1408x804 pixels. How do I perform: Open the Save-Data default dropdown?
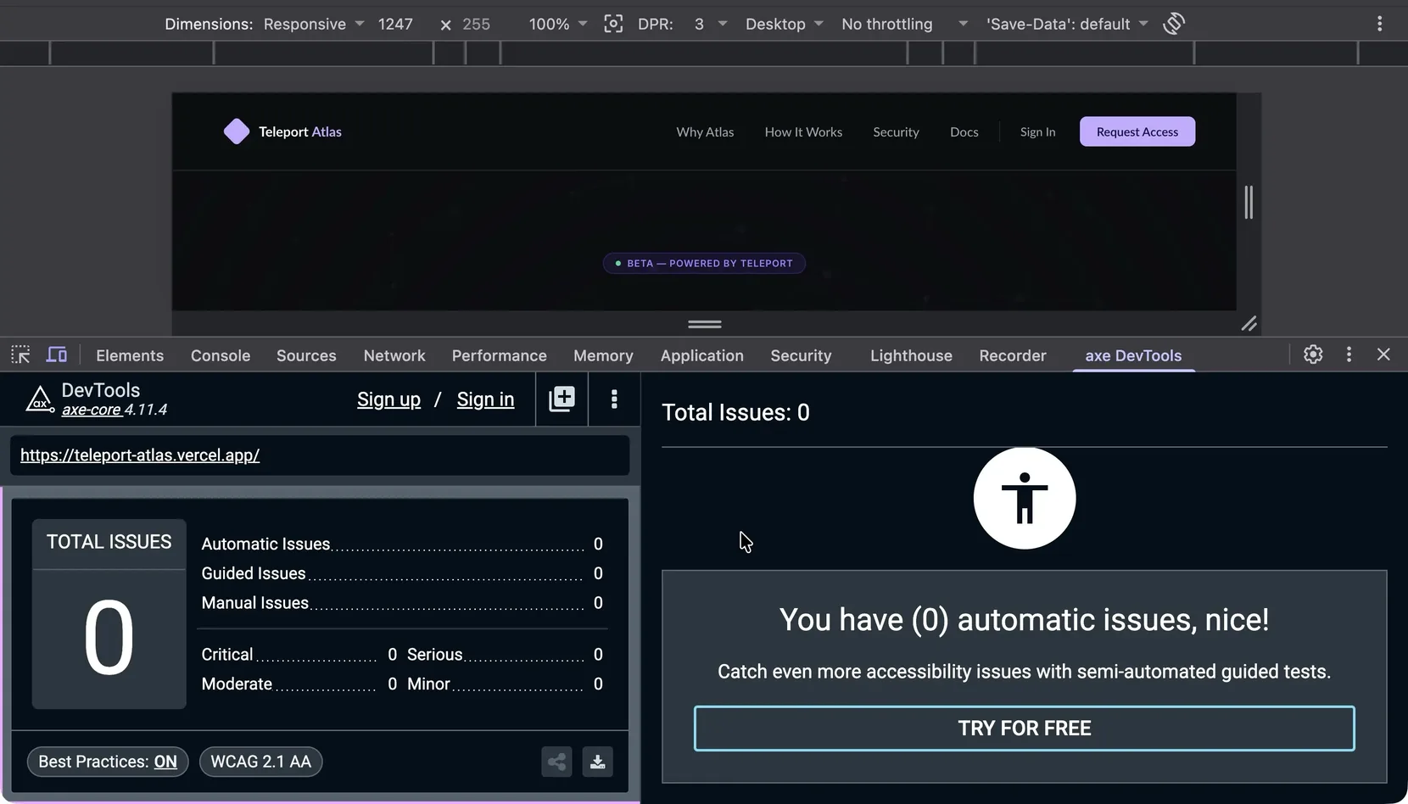pyautogui.click(x=1067, y=24)
